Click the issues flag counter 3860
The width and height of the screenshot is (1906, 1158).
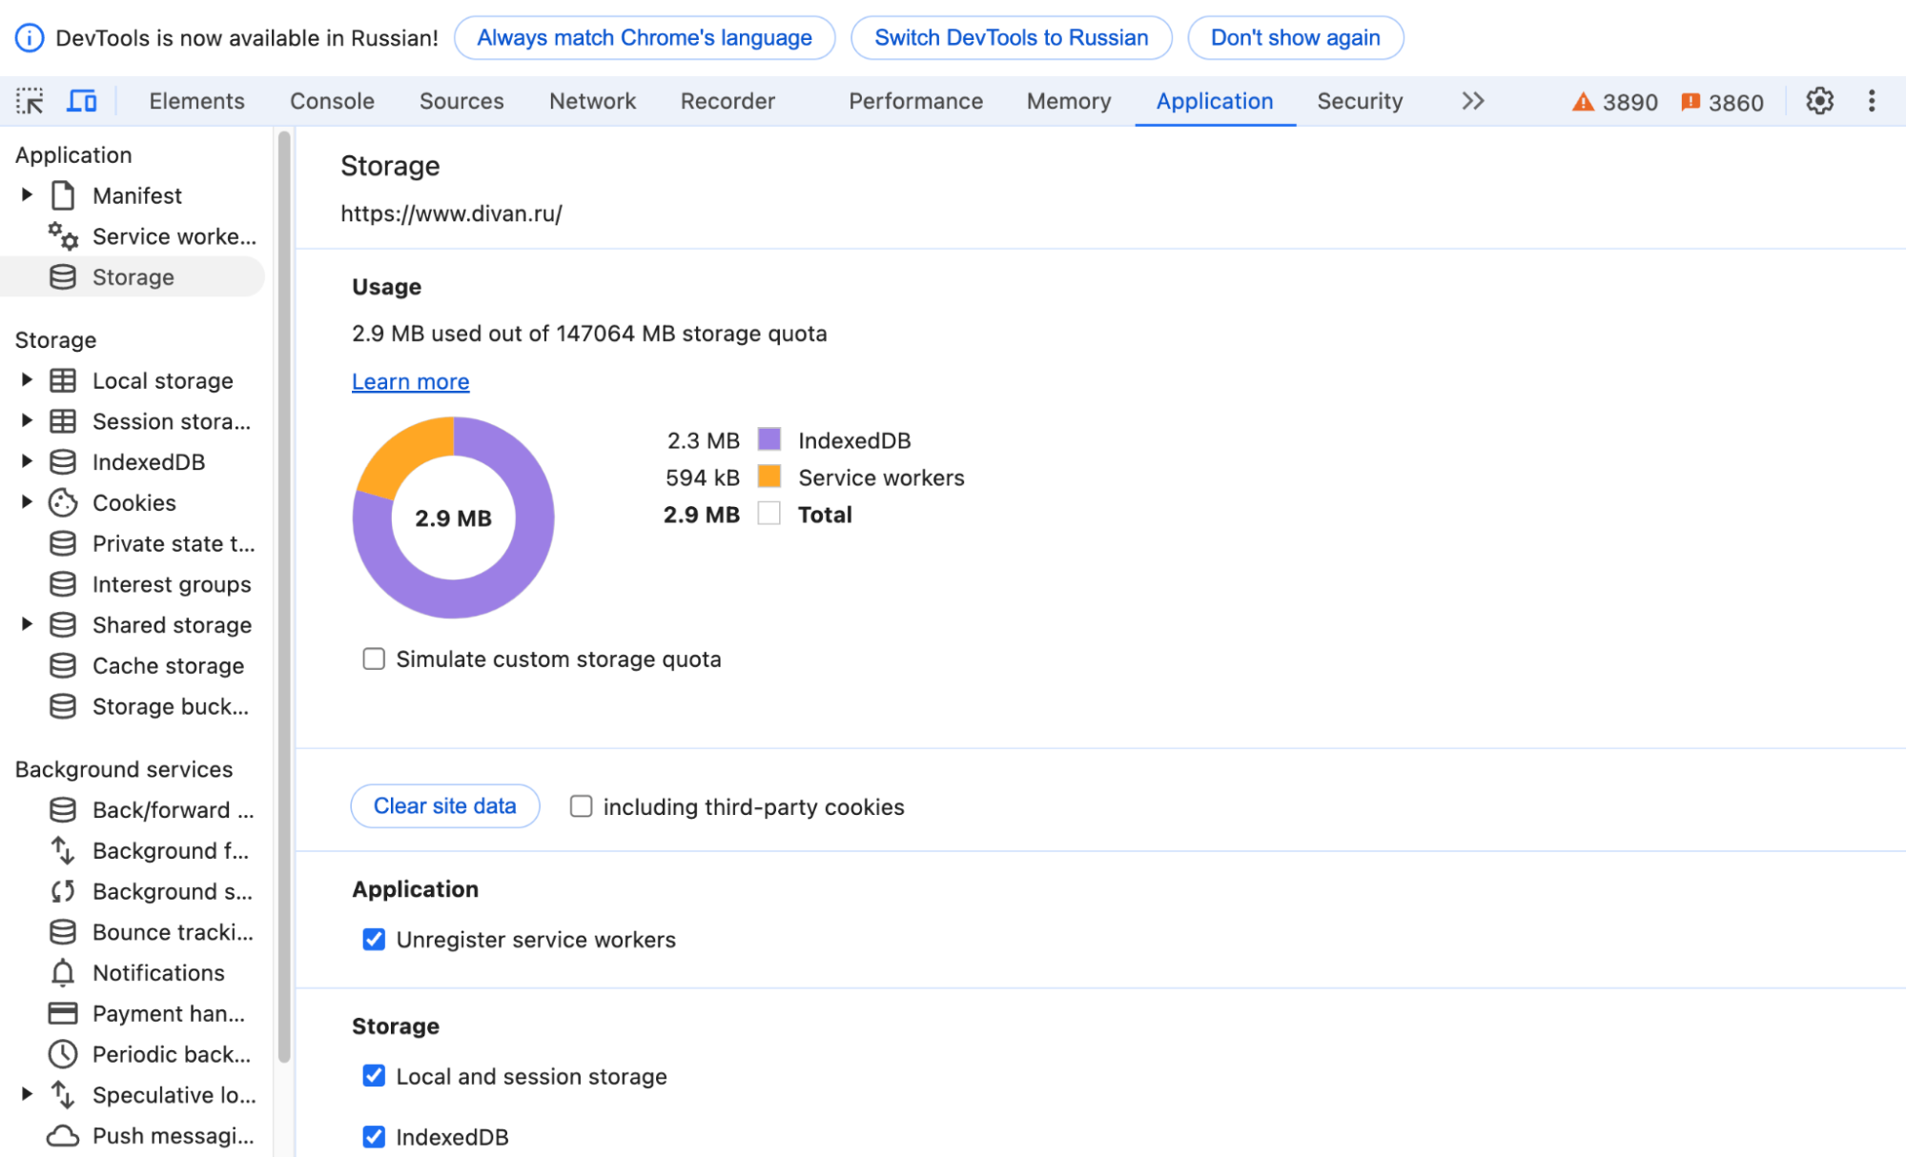1722,102
